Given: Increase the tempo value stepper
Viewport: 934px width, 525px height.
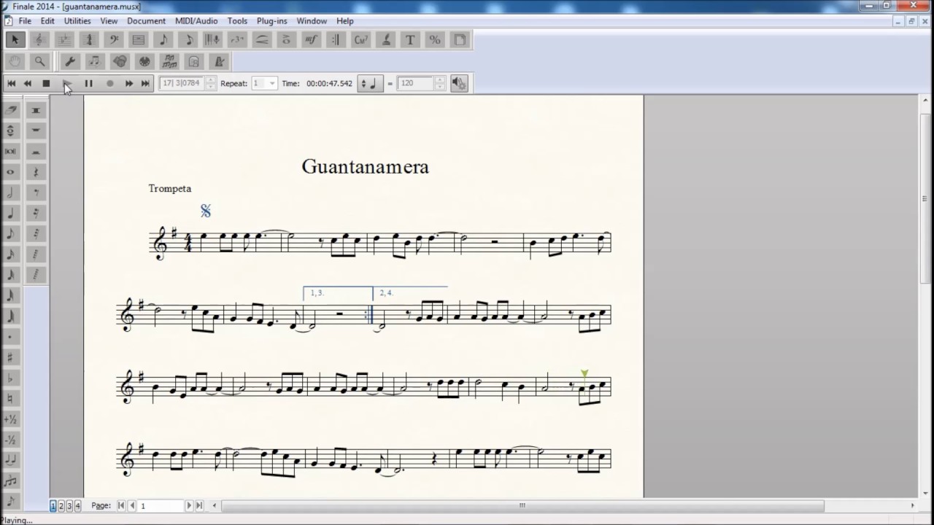Looking at the screenshot, I should point(440,79).
